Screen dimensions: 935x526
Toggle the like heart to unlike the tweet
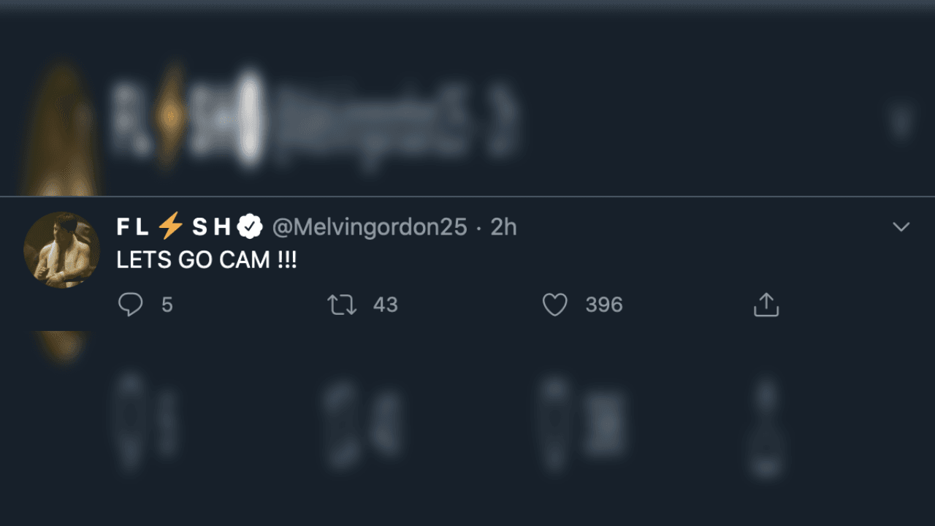(556, 305)
